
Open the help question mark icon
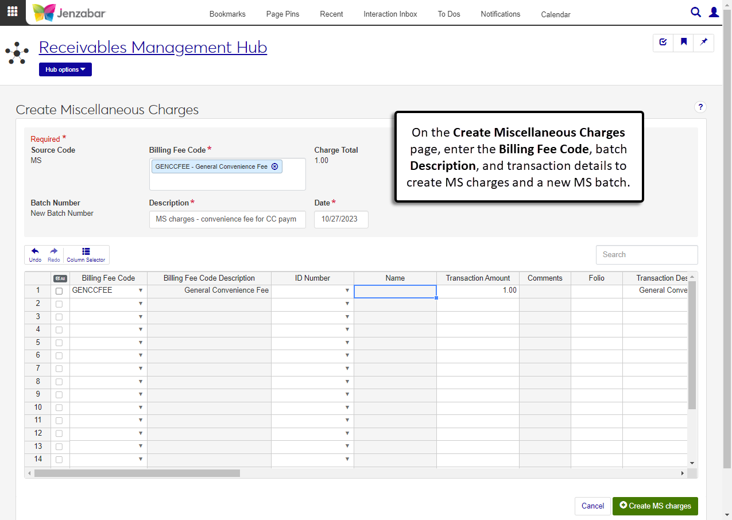click(700, 107)
